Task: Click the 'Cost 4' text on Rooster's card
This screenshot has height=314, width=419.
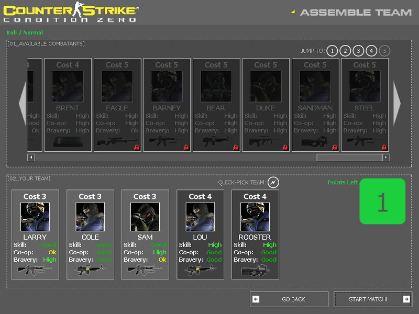Action: click(255, 197)
